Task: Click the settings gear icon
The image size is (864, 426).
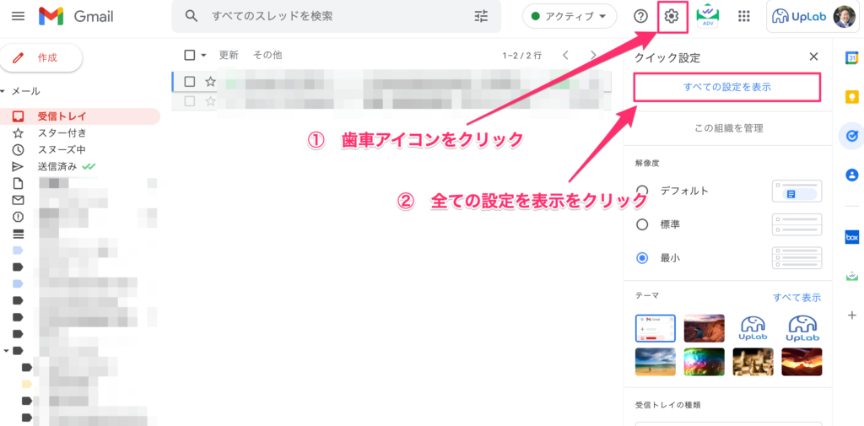Action: [672, 16]
